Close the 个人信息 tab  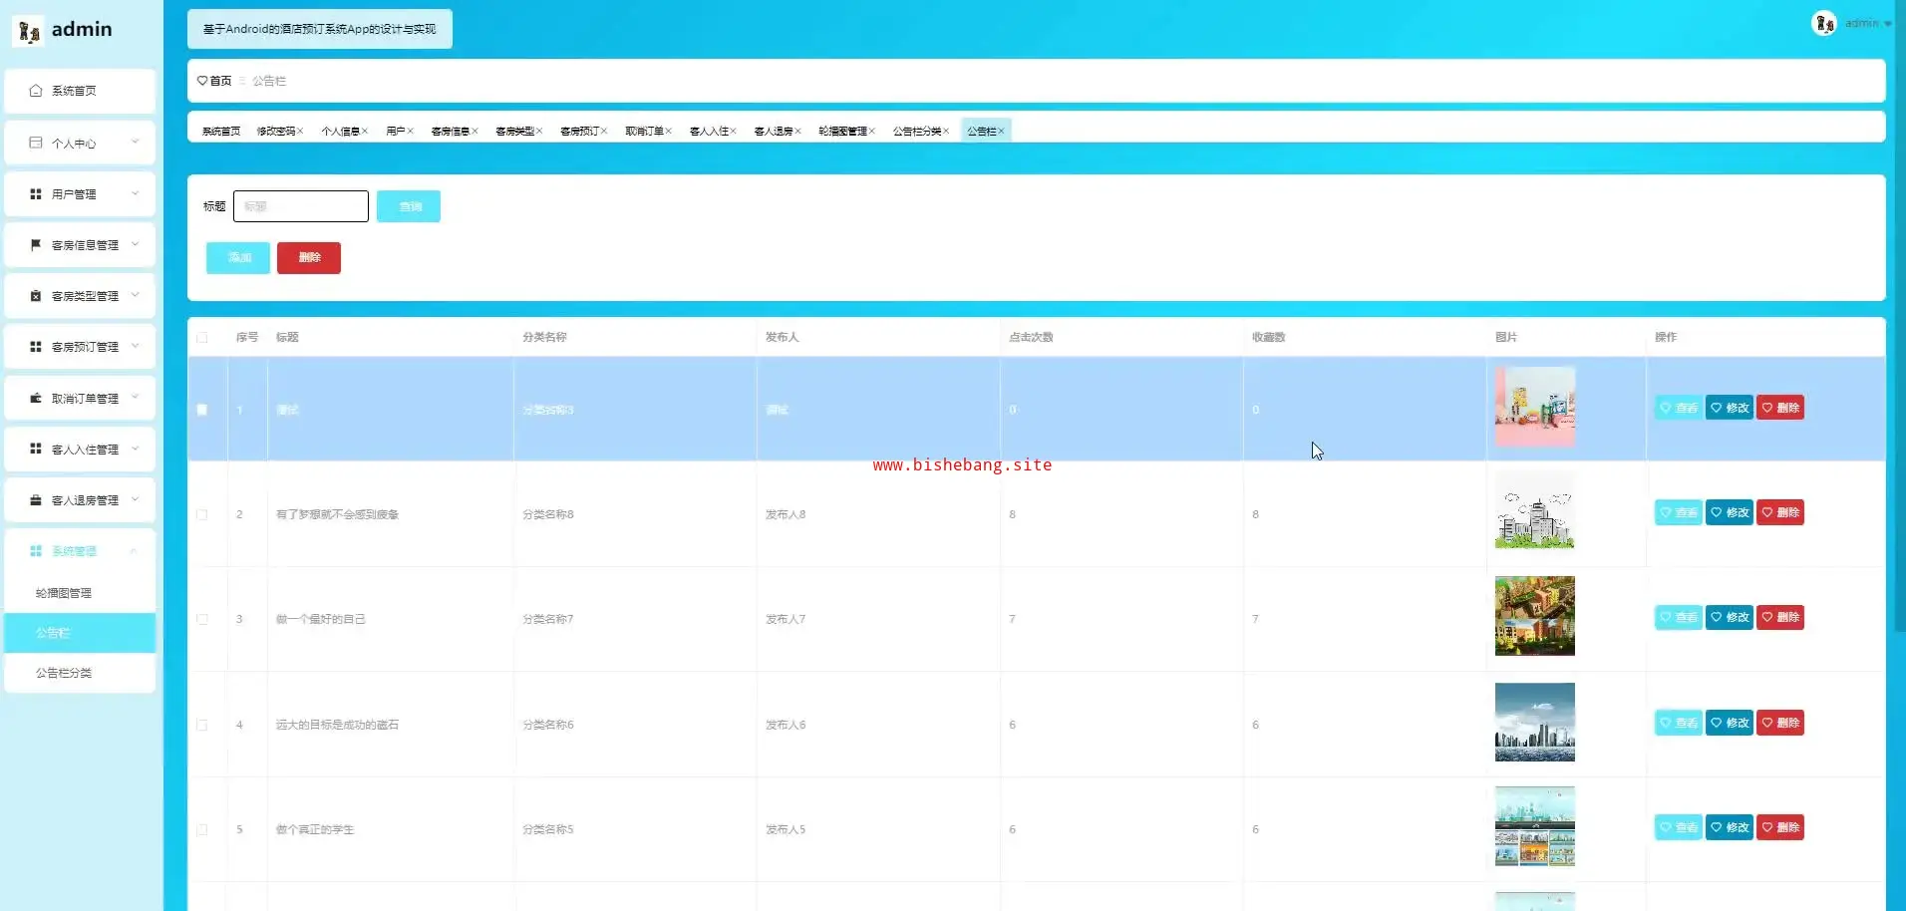coord(365,132)
